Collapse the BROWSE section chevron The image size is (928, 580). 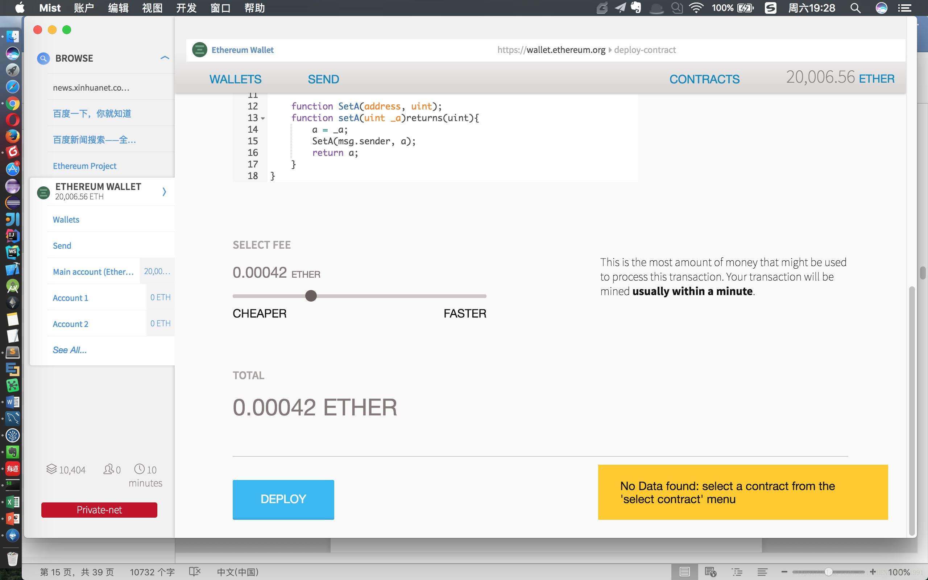165,58
